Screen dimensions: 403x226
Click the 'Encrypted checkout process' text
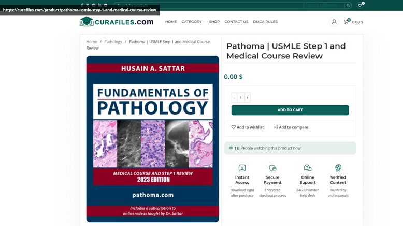[272, 193]
